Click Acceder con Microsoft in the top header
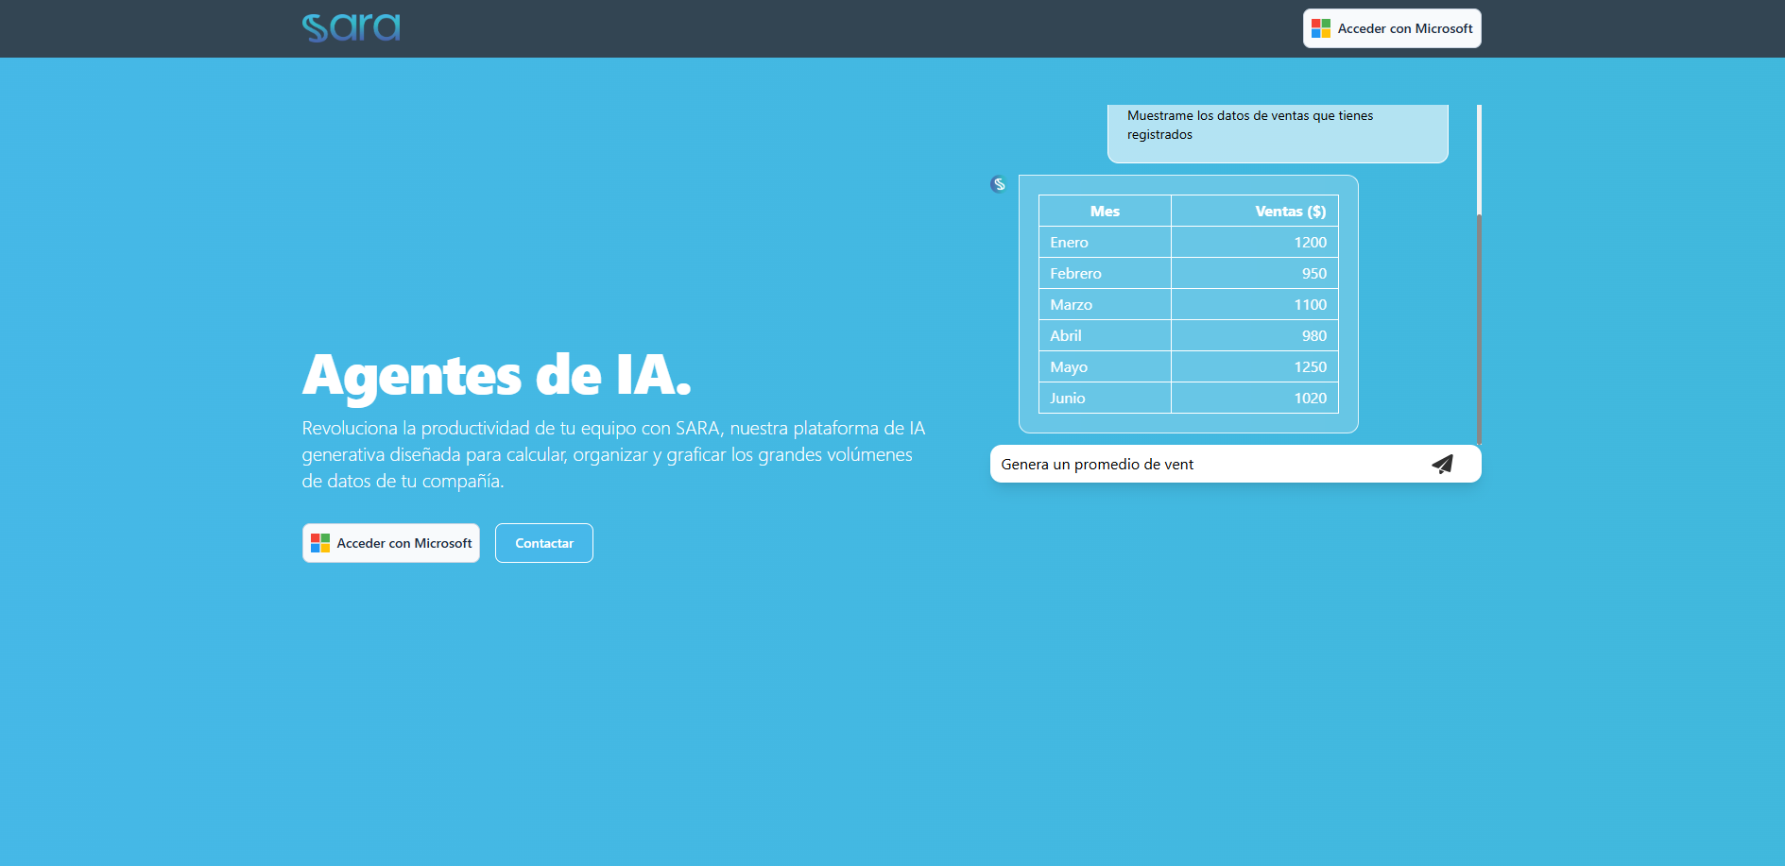Image resolution: width=1785 pixels, height=866 pixels. pyautogui.click(x=1392, y=28)
